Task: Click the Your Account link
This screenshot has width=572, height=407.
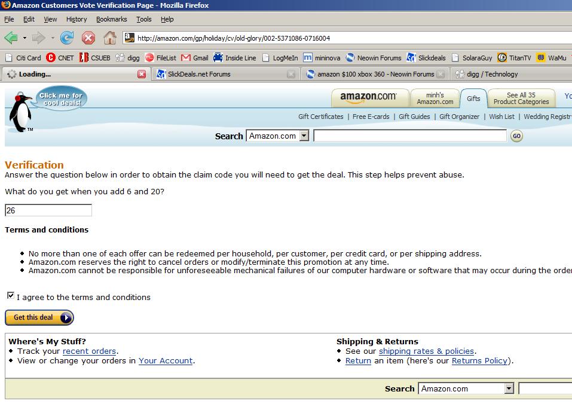Action: click(166, 361)
